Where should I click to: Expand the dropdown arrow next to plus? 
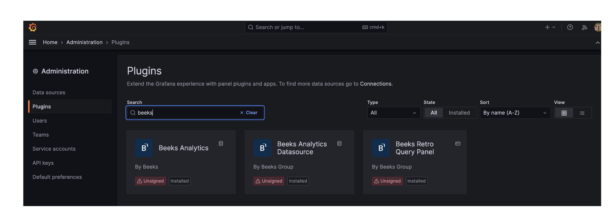click(x=554, y=27)
